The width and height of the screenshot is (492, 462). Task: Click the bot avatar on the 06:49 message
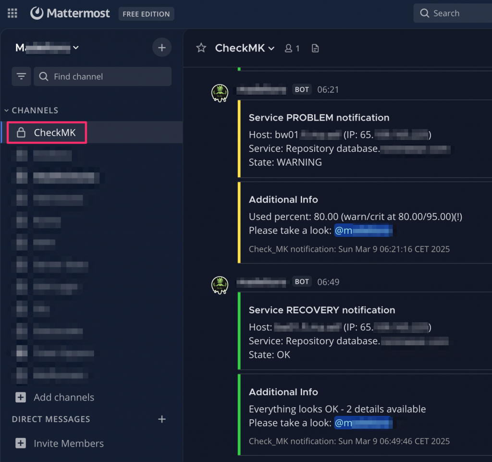(220, 285)
